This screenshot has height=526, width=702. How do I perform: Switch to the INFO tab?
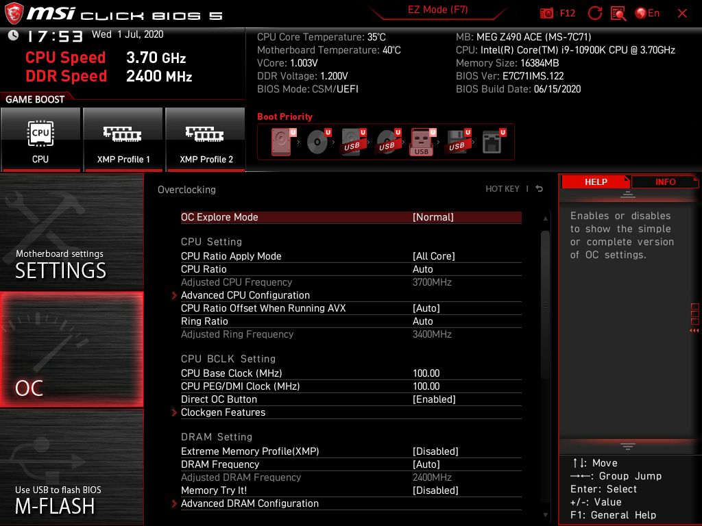(665, 181)
